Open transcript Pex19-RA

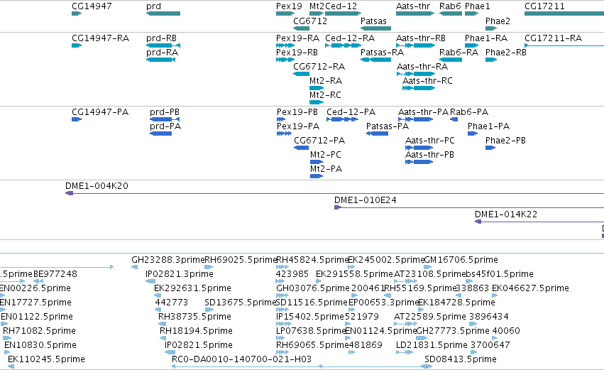tap(297, 38)
